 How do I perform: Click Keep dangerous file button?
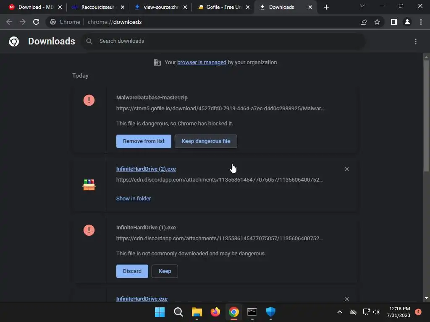[206, 141]
